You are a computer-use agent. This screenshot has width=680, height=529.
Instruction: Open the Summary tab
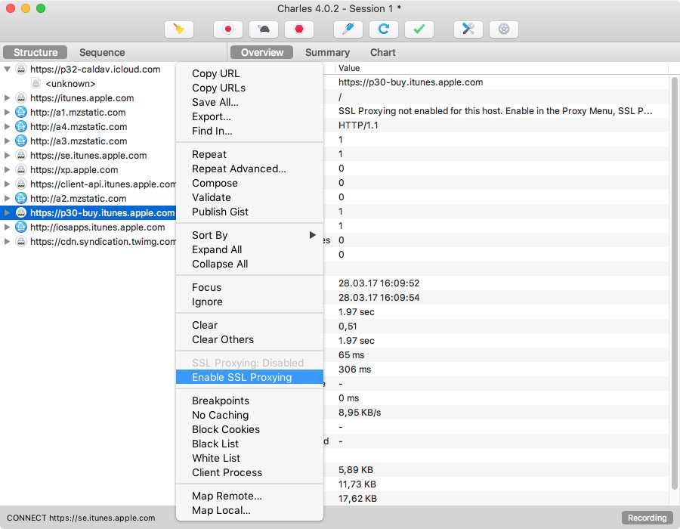tap(327, 52)
